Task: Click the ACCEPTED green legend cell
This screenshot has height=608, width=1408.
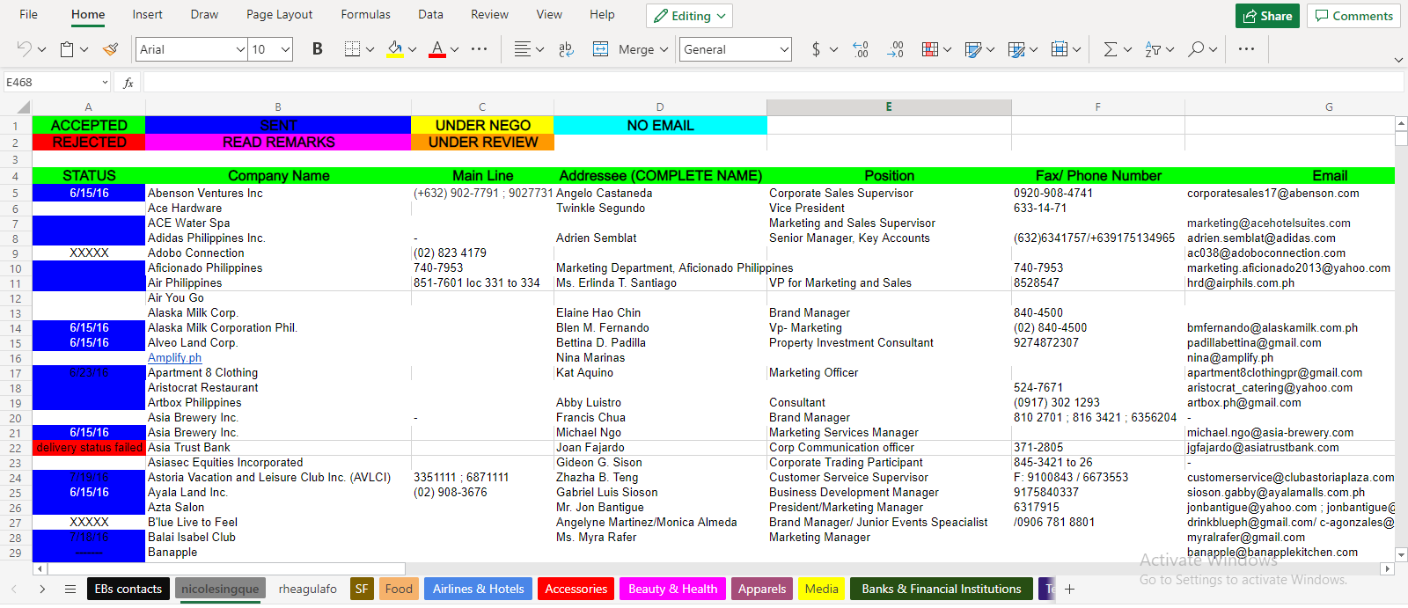Action: [89, 125]
